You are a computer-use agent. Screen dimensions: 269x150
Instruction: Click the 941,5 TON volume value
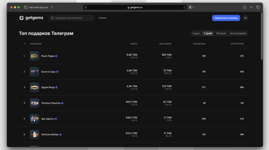point(132,102)
